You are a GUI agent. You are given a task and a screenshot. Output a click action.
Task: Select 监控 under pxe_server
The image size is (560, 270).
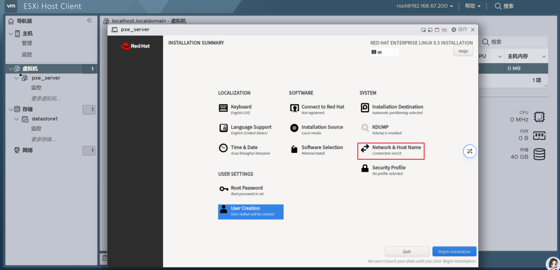(36, 88)
